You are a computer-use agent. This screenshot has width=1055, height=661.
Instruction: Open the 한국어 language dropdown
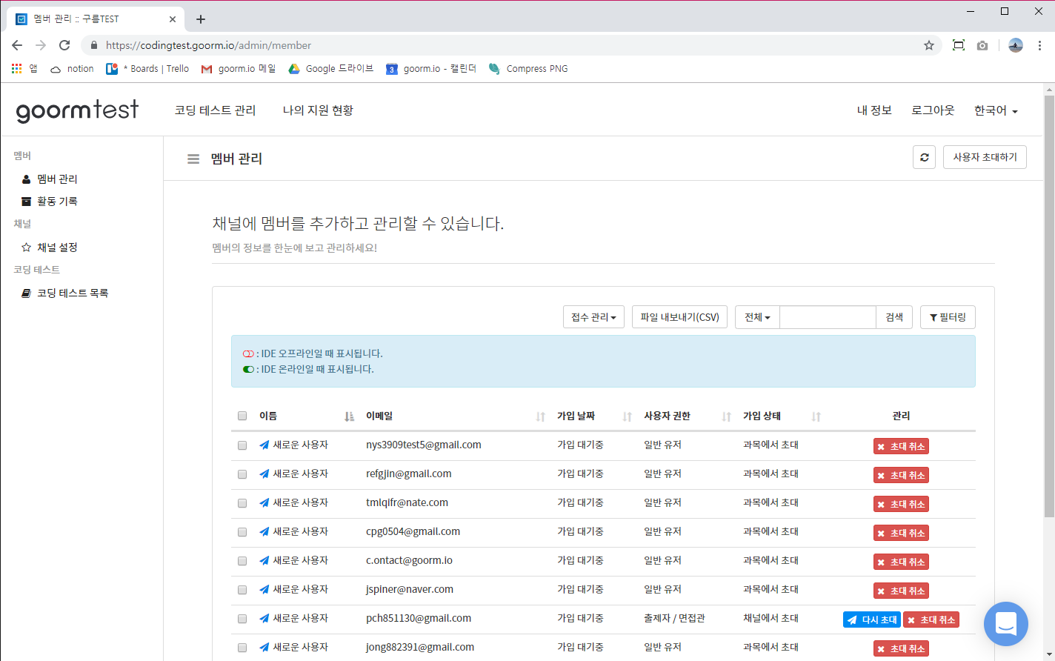click(995, 110)
